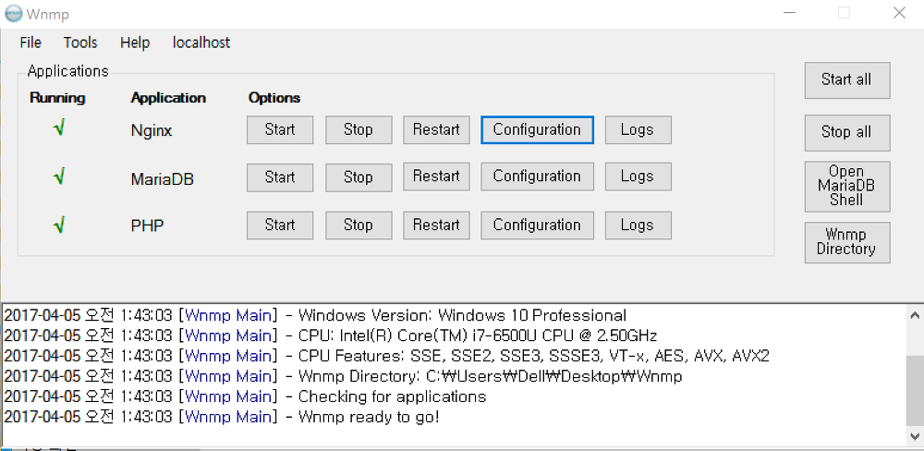Restart MariaDB
Screen dimensions: 924x451
[436, 177]
